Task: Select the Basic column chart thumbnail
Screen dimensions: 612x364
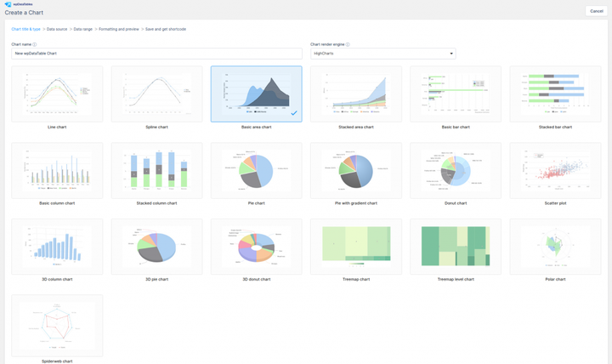Action: coord(57,170)
